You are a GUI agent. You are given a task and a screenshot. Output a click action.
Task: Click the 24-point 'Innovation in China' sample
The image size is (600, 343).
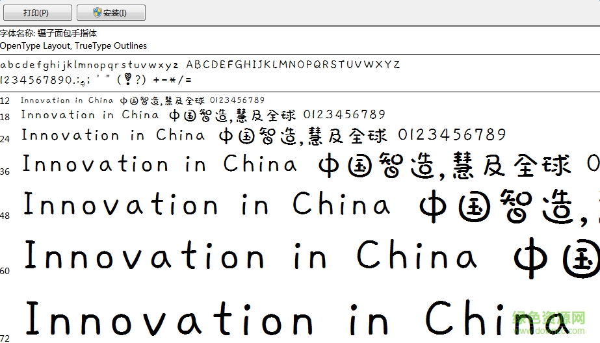[x=113, y=135]
